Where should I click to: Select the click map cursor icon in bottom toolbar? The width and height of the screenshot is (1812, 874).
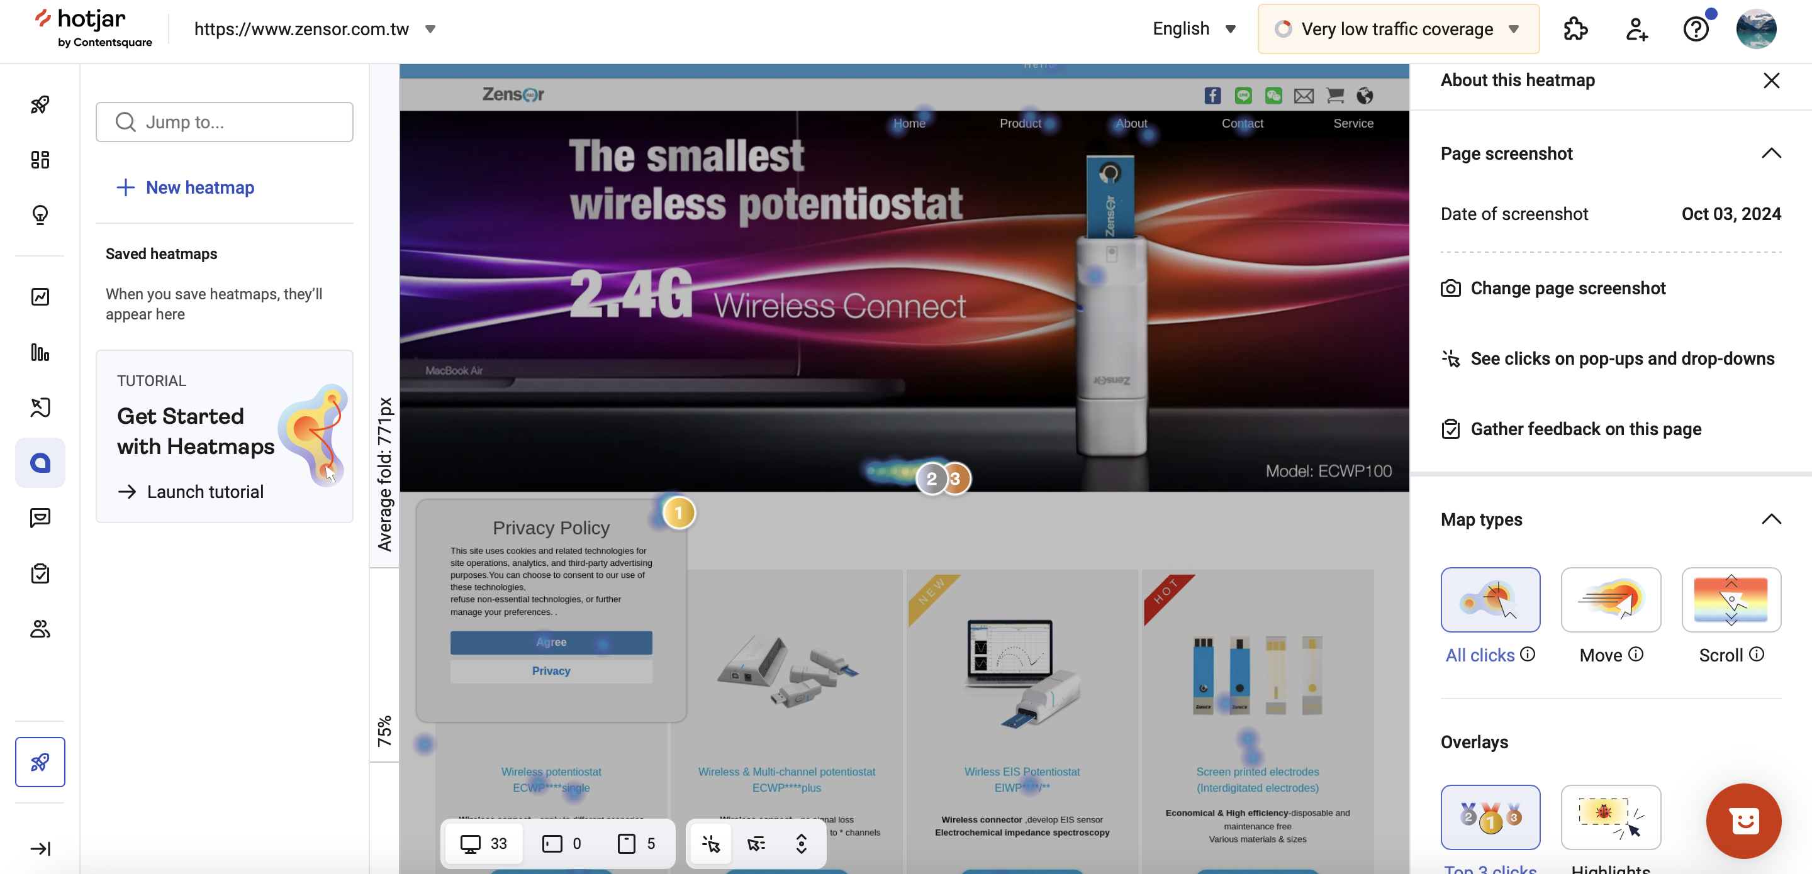pyautogui.click(x=710, y=843)
